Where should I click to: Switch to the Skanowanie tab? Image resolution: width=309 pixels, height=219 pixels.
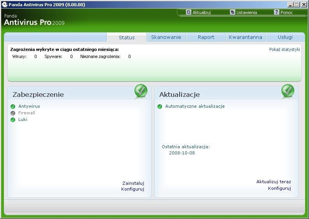166,37
